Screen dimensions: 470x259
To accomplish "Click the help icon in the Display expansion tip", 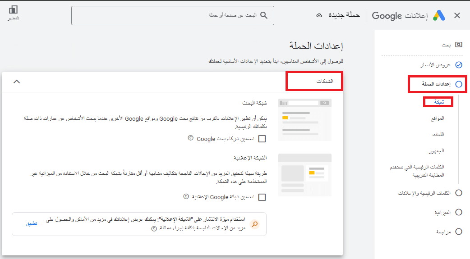I will (x=154, y=229).
